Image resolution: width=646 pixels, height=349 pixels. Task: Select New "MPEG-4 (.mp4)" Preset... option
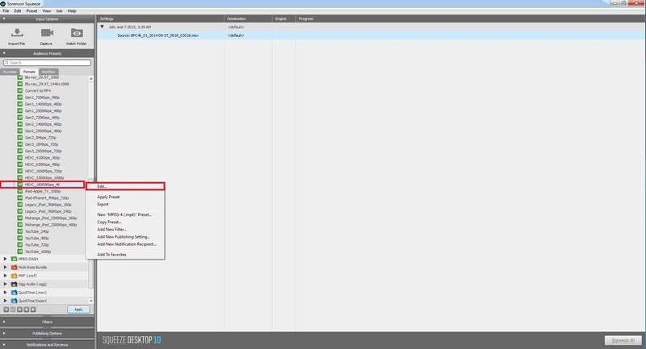pyautogui.click(x=125, y=214)
